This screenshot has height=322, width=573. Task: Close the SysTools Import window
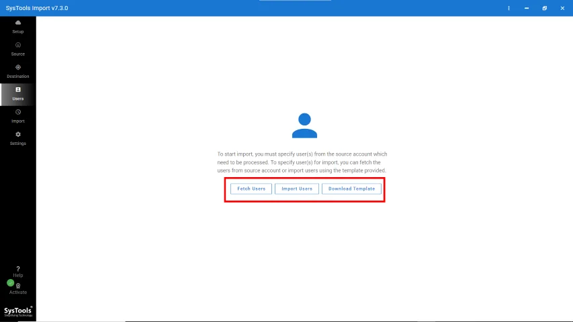562,8
